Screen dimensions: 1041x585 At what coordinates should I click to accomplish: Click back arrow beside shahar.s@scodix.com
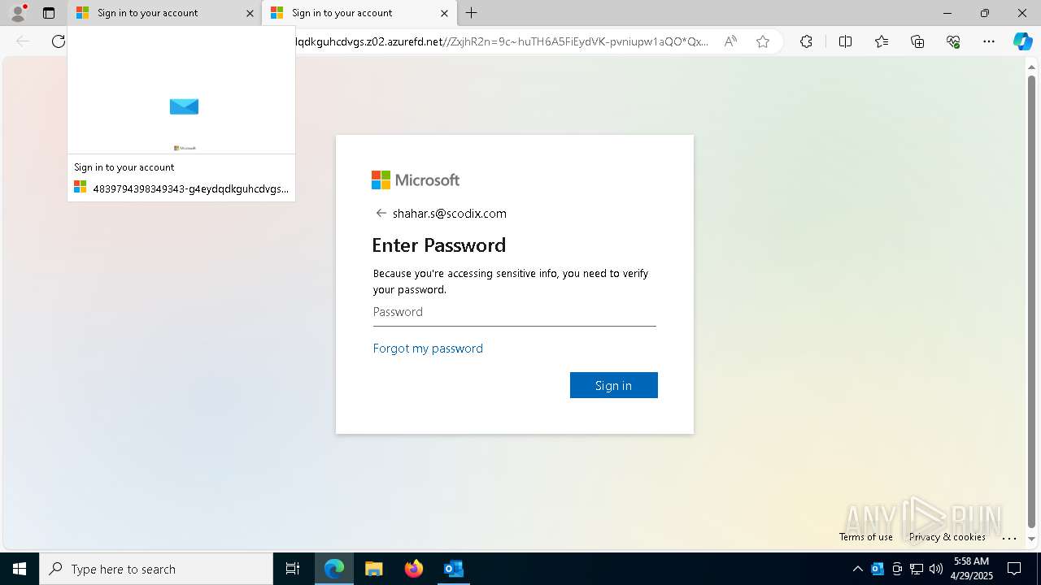(x=381, y=213)
